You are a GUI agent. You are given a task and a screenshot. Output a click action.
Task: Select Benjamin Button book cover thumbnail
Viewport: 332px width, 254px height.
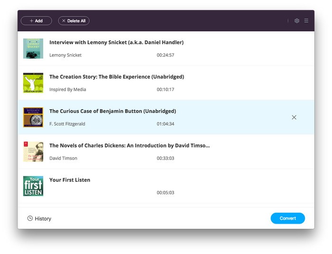click(x=33, y=117)
